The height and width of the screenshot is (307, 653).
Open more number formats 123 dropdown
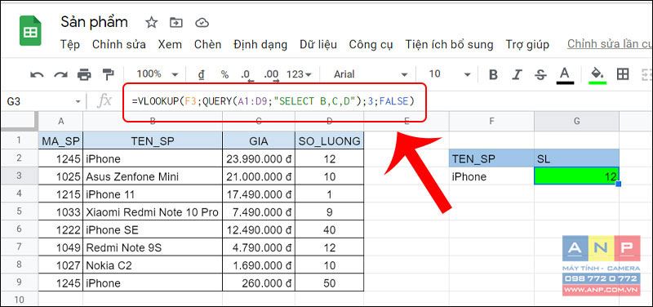(299, 74)
